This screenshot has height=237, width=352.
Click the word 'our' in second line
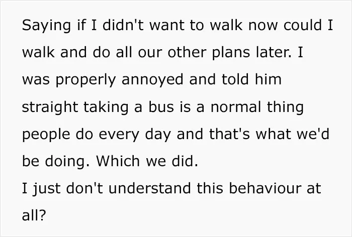pos(150,53)
